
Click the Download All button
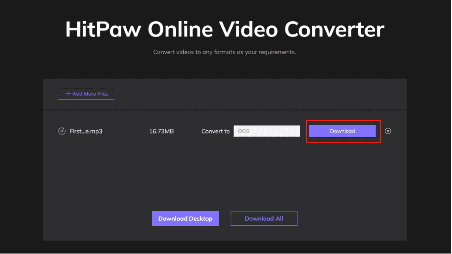tap(264, 218)
